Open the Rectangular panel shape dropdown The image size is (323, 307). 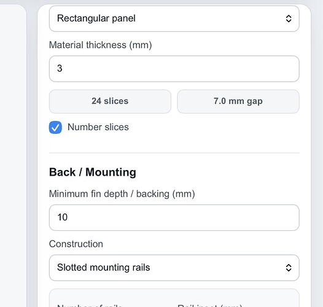click(174, 18)
